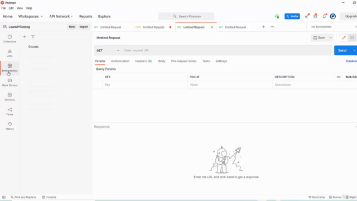
Task: Open query params column options ellipsis
Action: pos(339,77)
